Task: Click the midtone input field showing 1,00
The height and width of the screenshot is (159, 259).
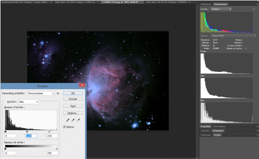Action: coord(31,136)
